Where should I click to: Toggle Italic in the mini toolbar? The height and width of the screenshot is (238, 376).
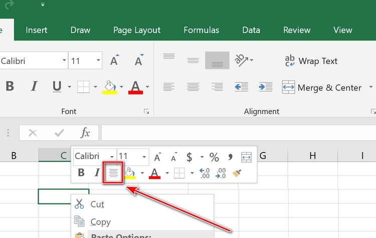pyautogui.click(x=97, y=172)
